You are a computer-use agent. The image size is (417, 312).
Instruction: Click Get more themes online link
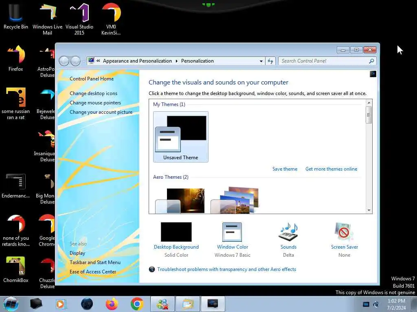[x=331, y=169]
